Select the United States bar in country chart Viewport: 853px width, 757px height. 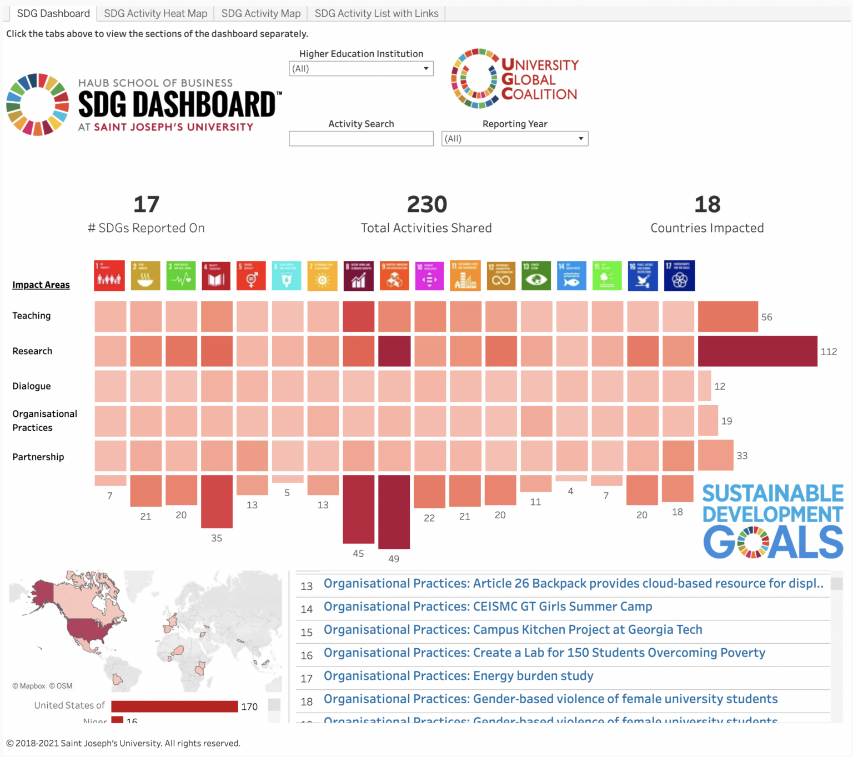click(174, 706)
